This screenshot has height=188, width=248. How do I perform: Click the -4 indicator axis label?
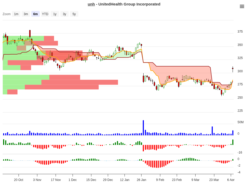click(239, 172)
